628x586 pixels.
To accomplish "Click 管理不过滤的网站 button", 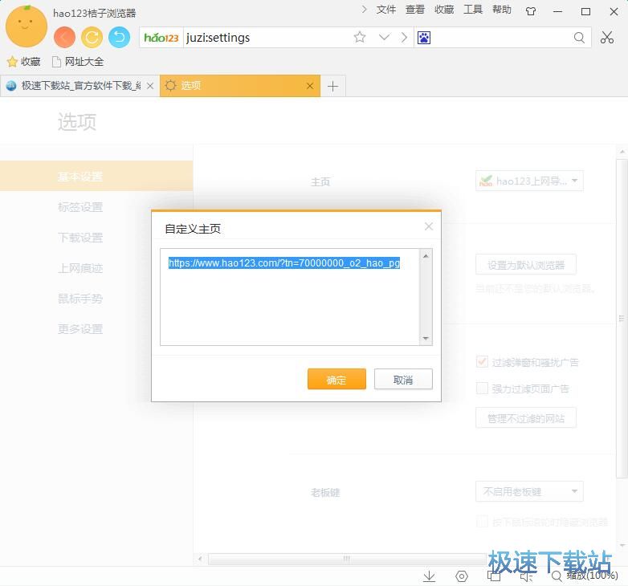I will pyautogui.click(x=526, y=418).
